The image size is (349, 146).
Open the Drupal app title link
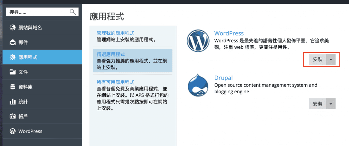pyautogui.click(x=223, y=78)
